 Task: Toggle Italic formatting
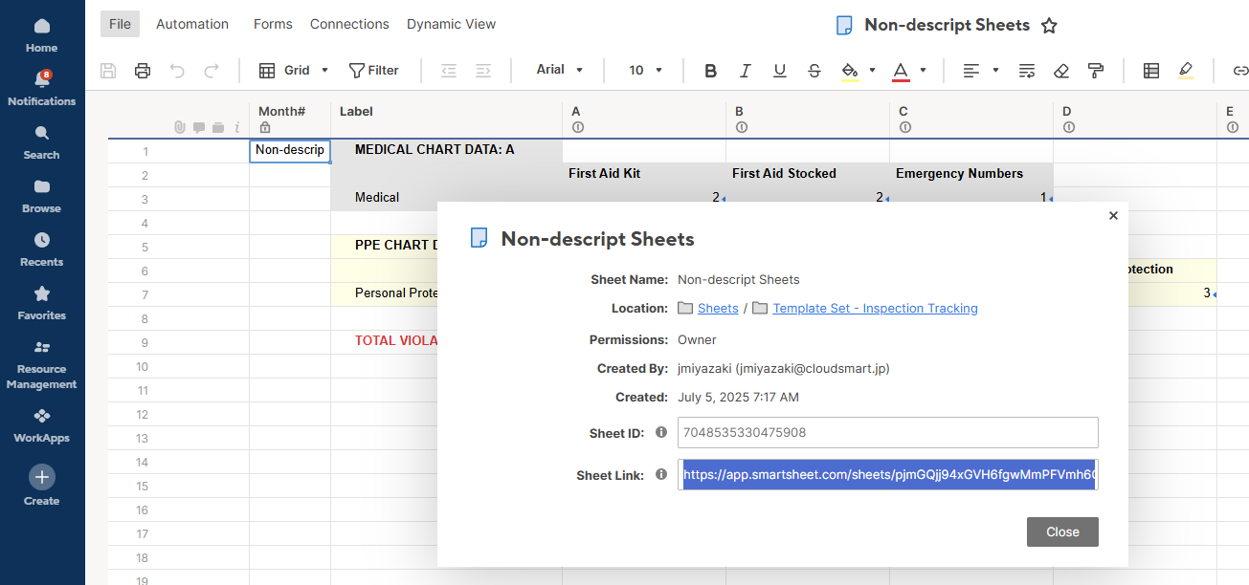745,70
